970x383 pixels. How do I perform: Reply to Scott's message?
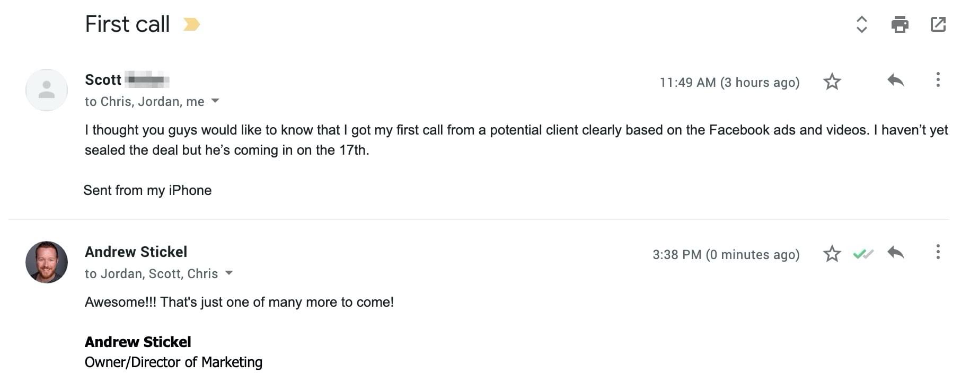tap(895, 81)
